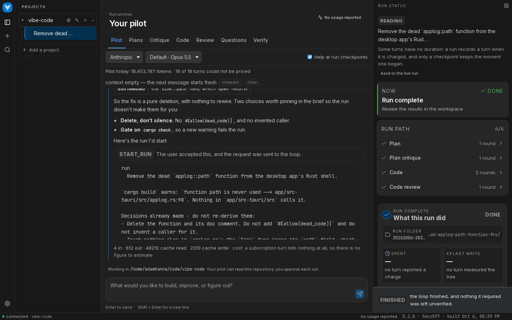Open vibe-code project settings gear
The image size is (512, 320).
coord(69,20)
